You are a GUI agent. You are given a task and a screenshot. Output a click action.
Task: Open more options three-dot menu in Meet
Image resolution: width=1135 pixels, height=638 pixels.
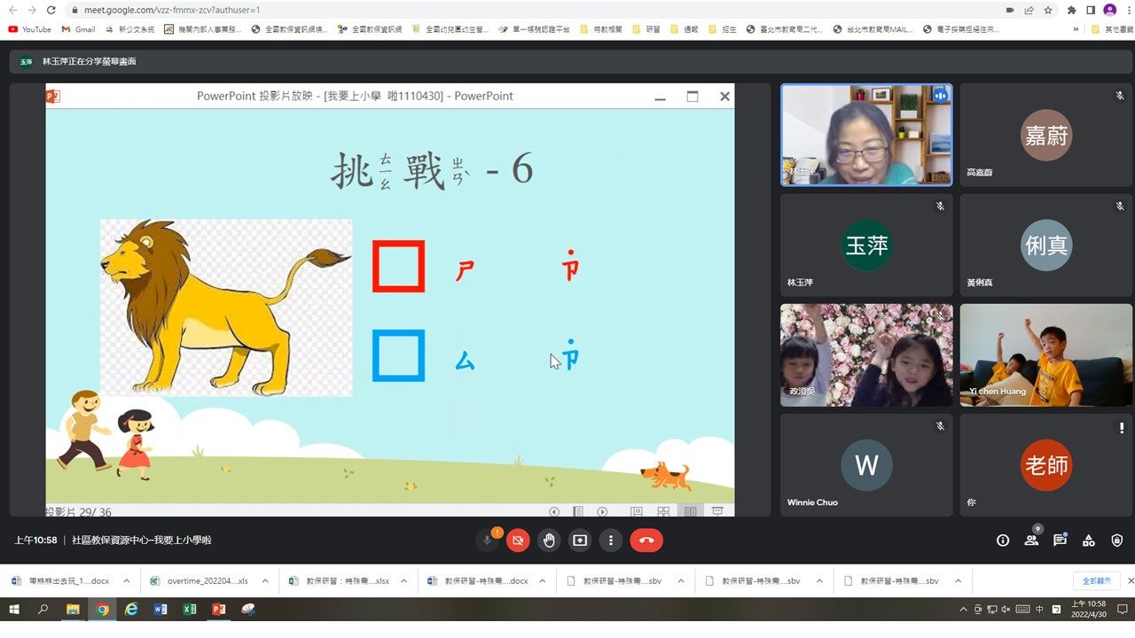coord(610,541)
